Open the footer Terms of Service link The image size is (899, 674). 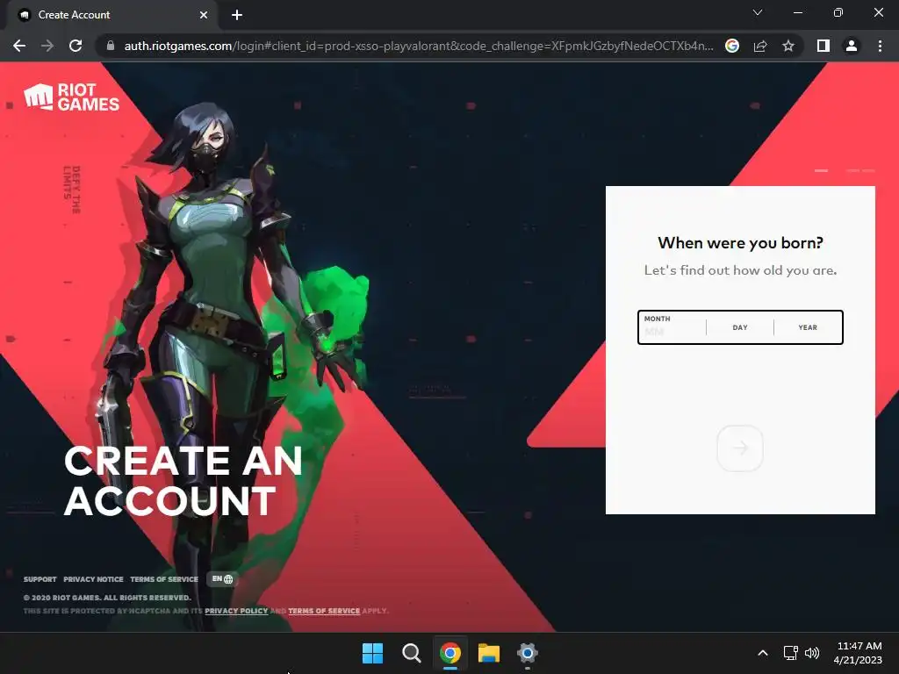(x=164, y=579)
